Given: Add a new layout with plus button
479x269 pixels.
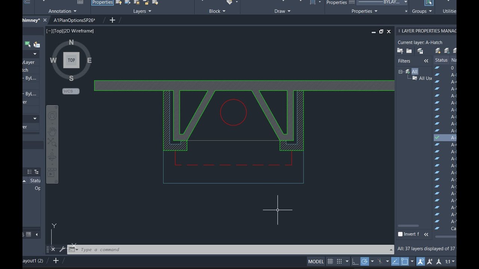Looking at the screenshot, I should [56, 260].
